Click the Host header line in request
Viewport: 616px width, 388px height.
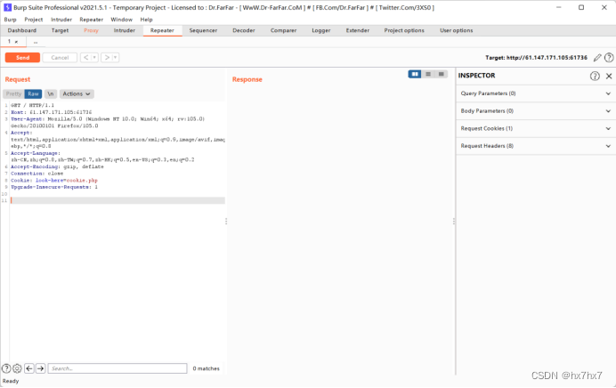pos(51,112)
